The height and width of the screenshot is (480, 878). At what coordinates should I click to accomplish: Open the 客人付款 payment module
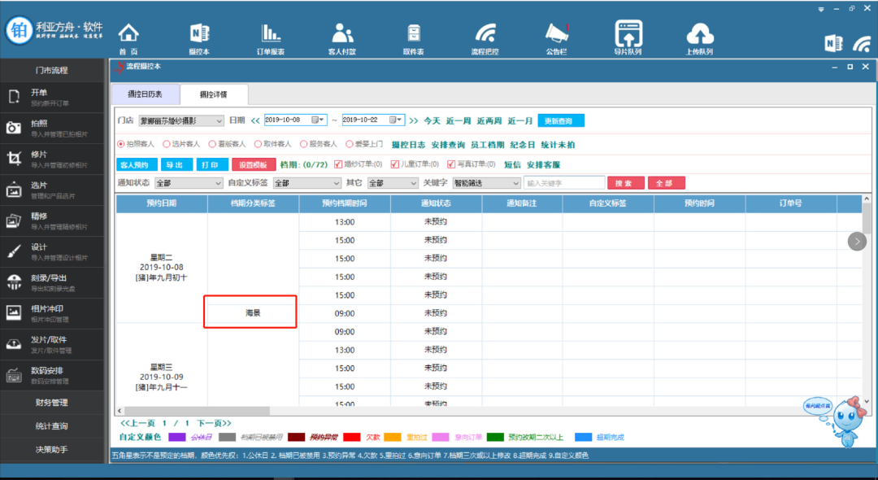point(341,37)
